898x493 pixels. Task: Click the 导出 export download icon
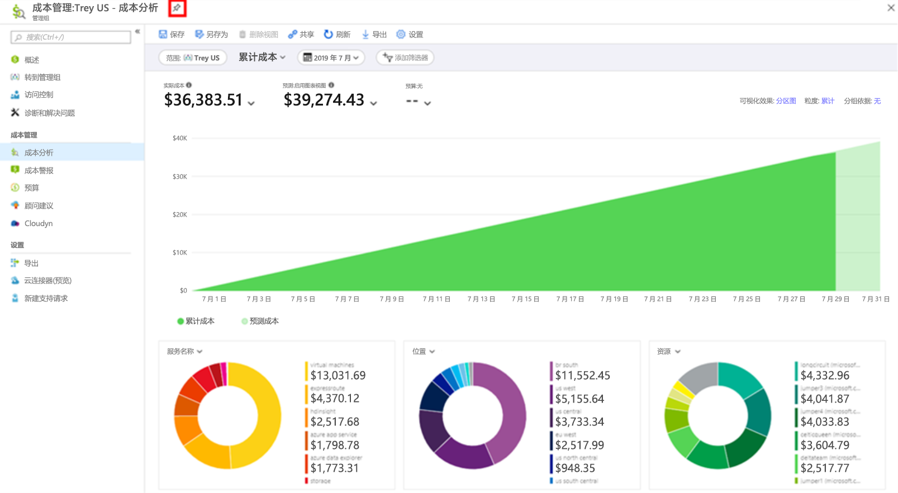coord(365,34)
